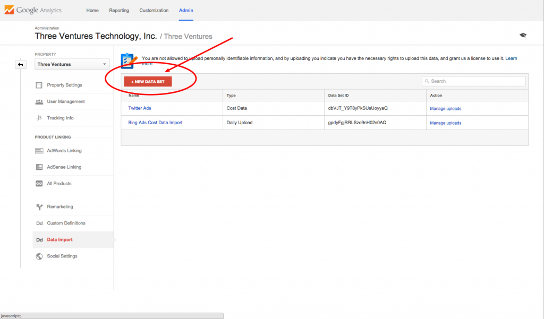
Task: Open Custom Definitions in sidebar
Action: click(x=66, y=223)
